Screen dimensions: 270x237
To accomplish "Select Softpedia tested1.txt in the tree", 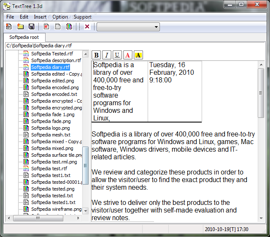I will [x=54, y=202].
